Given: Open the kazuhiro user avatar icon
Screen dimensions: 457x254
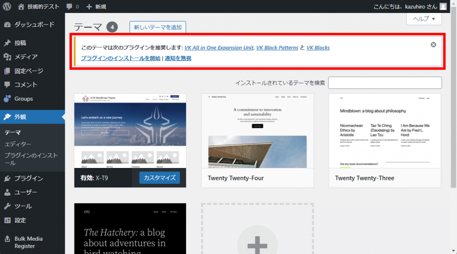Looking at the screenshot, I should click(443, 7).
